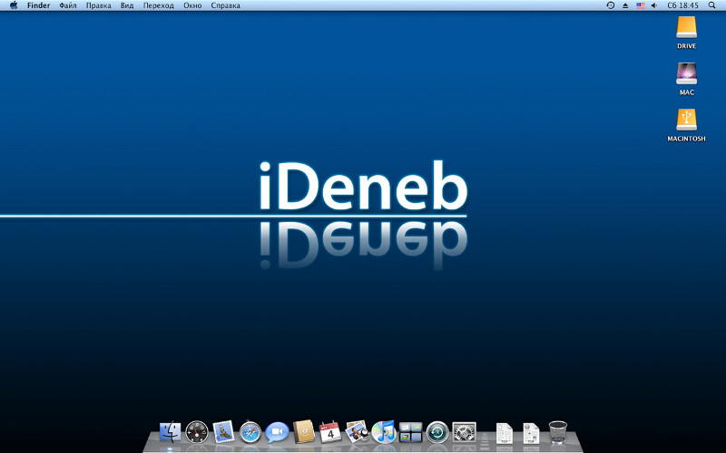The width and height of the screenshot is (726, 453).
Task: Open the Файл menu
Action: (68, 5)
